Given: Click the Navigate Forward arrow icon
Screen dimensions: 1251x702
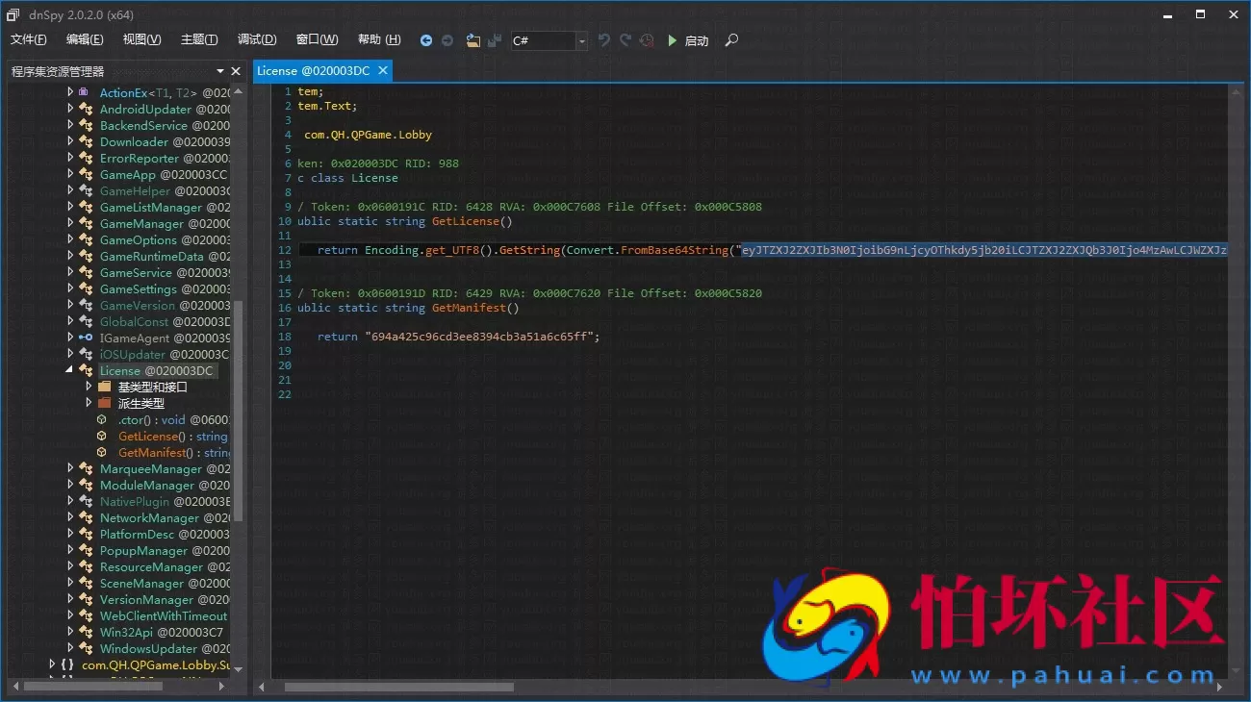Looking at the screenshot, I should pyautogui.click(x=447, y=40).
